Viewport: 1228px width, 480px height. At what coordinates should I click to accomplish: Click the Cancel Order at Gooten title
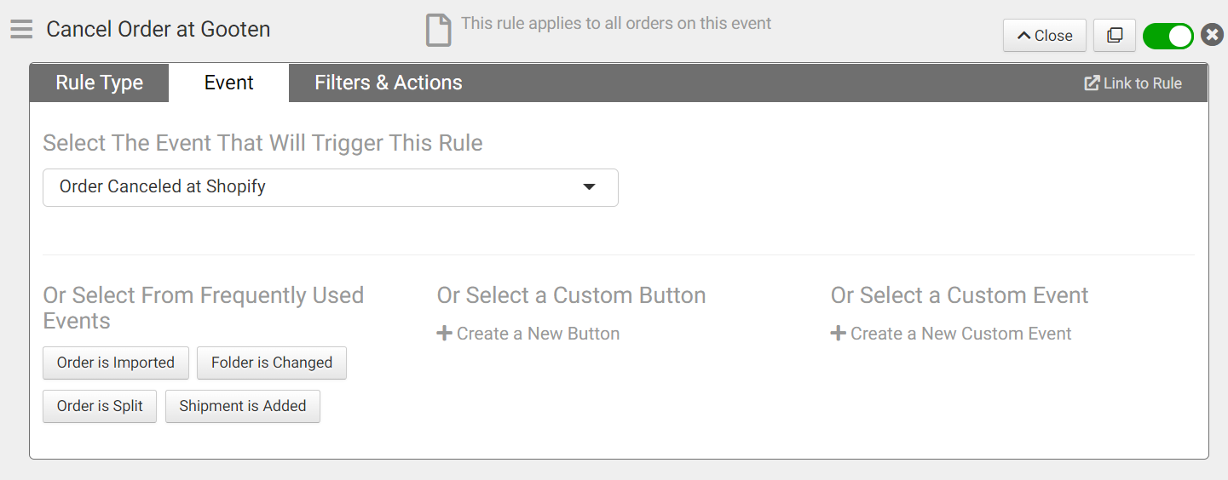coord(158,30)
